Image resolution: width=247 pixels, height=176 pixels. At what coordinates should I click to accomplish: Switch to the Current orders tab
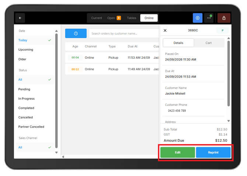(97, 18)
